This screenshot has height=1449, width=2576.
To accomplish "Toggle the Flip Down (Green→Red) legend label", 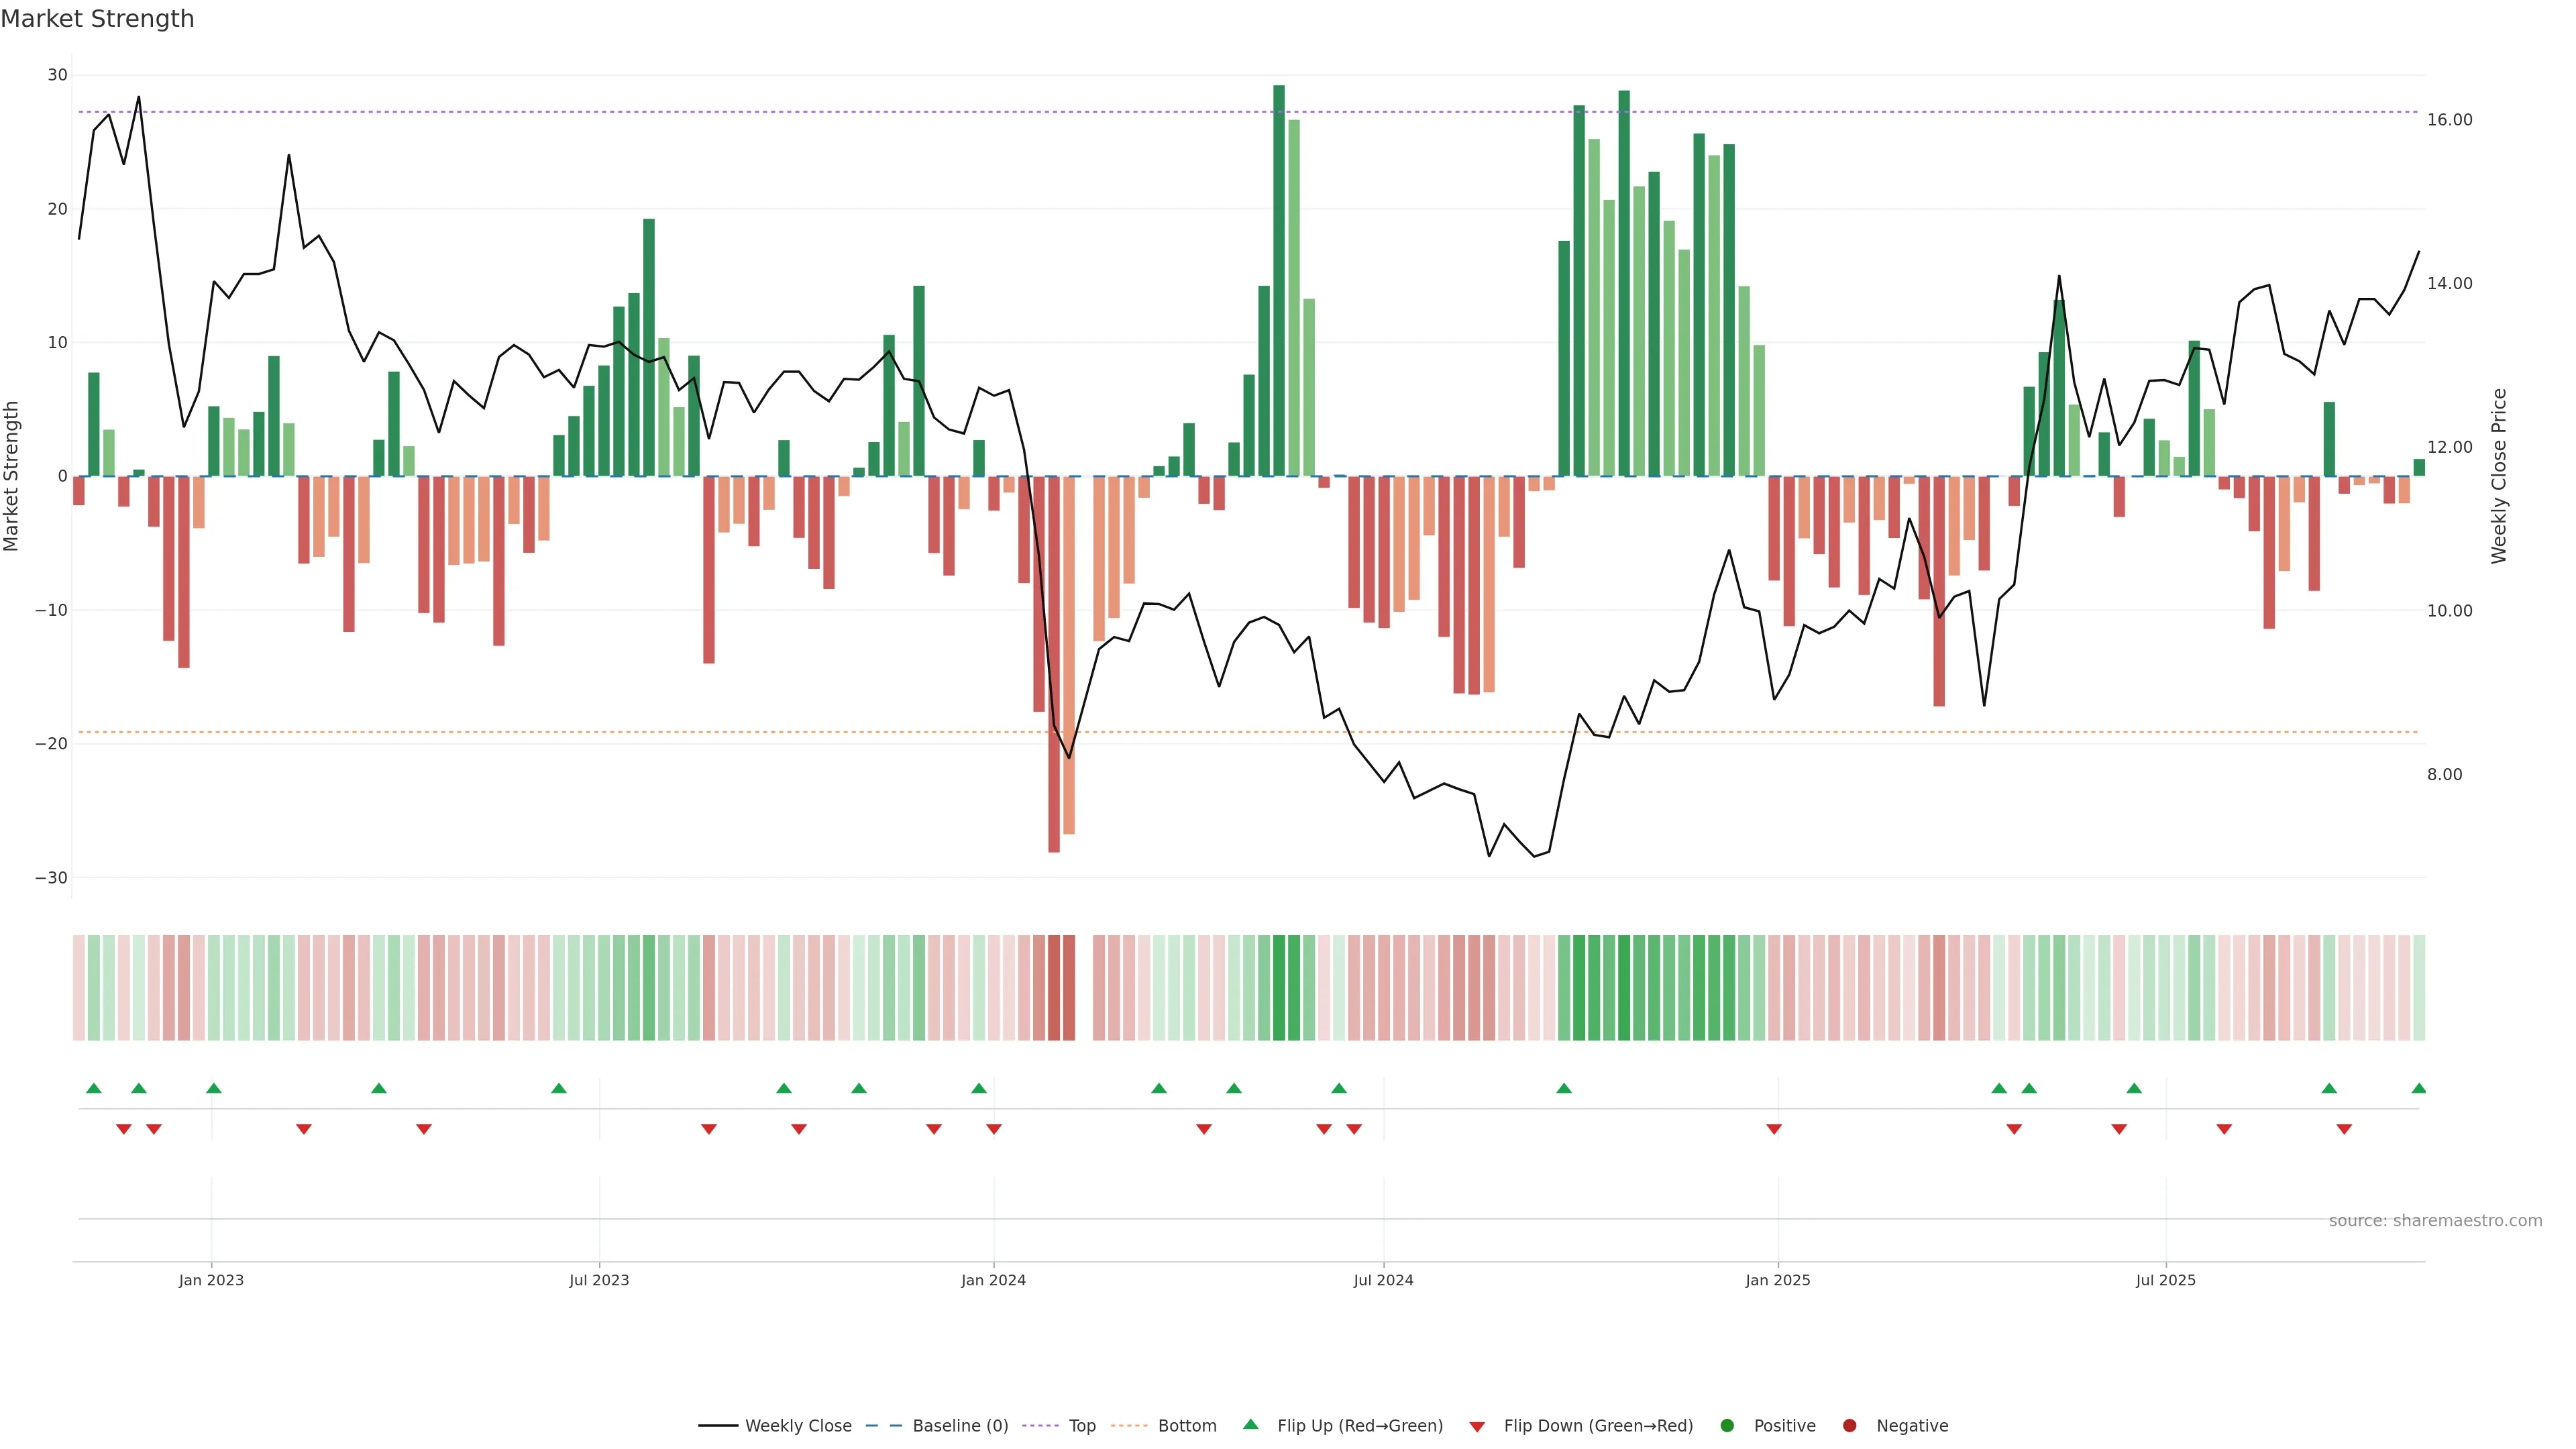I will [x=1598, y=1426].
